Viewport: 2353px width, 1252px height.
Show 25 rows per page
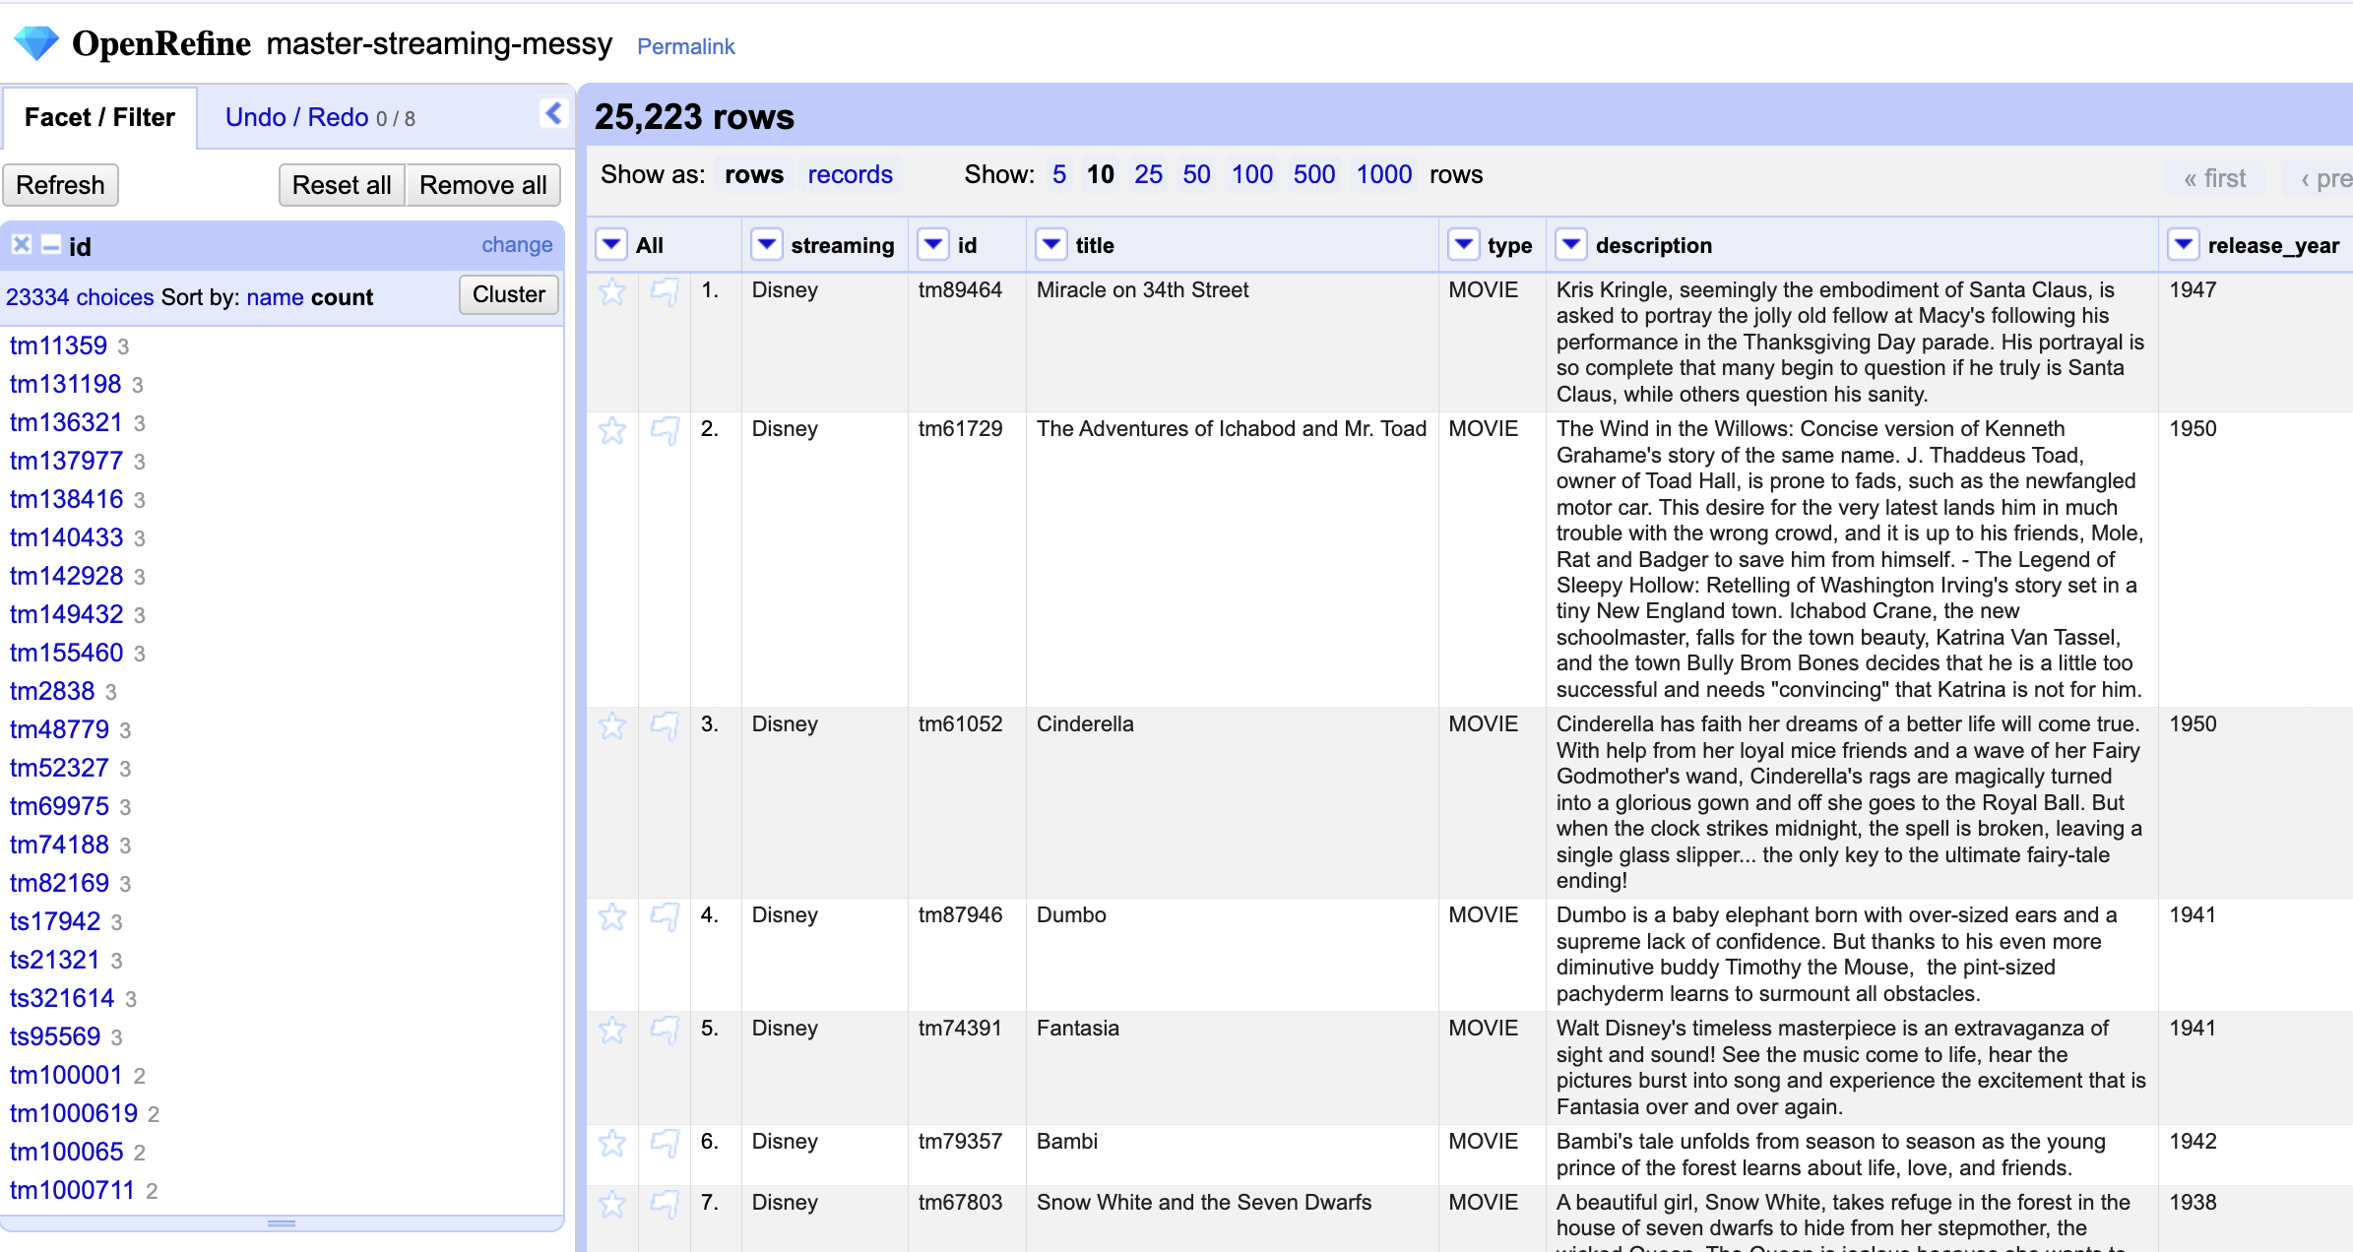[1148, 174]
